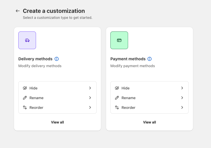Select Rename option for payment methods

point(128,98)
